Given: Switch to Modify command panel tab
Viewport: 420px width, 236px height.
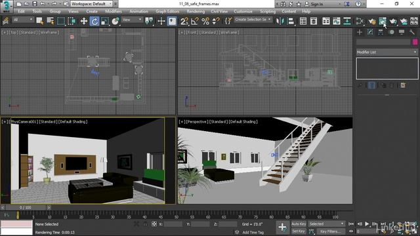Looking at the screenshot, I should 370,32.
